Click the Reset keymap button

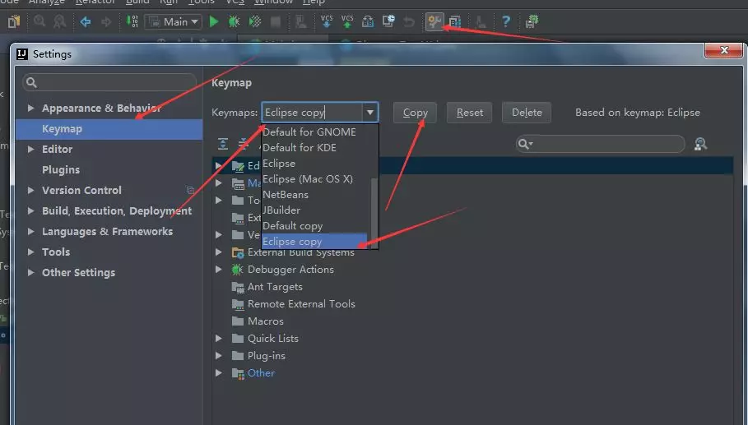click(x=470, y=113)
